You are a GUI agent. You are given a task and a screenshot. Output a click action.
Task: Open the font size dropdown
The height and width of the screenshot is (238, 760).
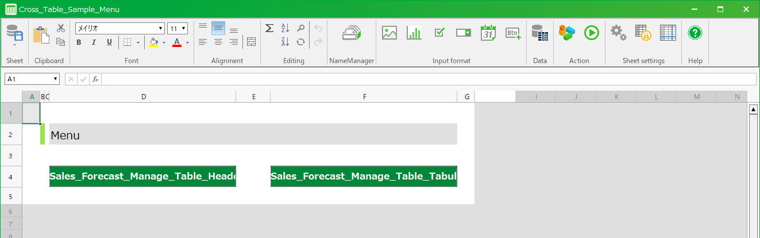[x=184, y=29]
